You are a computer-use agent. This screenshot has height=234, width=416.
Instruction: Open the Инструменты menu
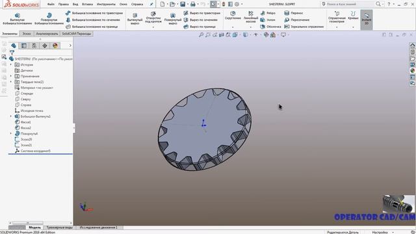pos(106,5)
